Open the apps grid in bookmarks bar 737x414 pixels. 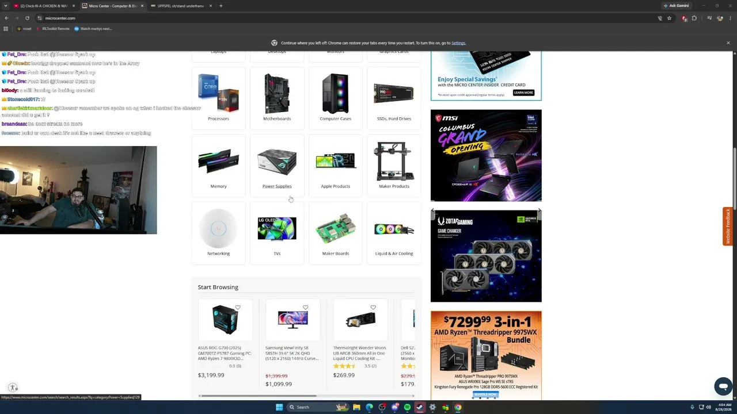coord(6,29)
